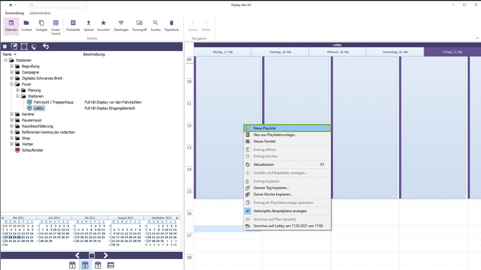Screen dimensions: 481x270
Task: Open the Protokolle module
Action: pyautogui.click(x=73, y=25)
